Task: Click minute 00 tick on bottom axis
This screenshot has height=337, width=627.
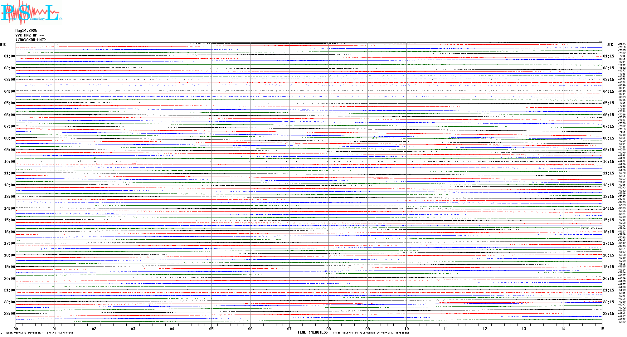Action: (16, 329)
